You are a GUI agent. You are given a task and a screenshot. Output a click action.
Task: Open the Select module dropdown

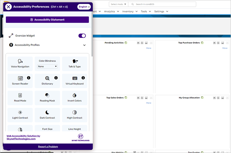click(118, 4)
